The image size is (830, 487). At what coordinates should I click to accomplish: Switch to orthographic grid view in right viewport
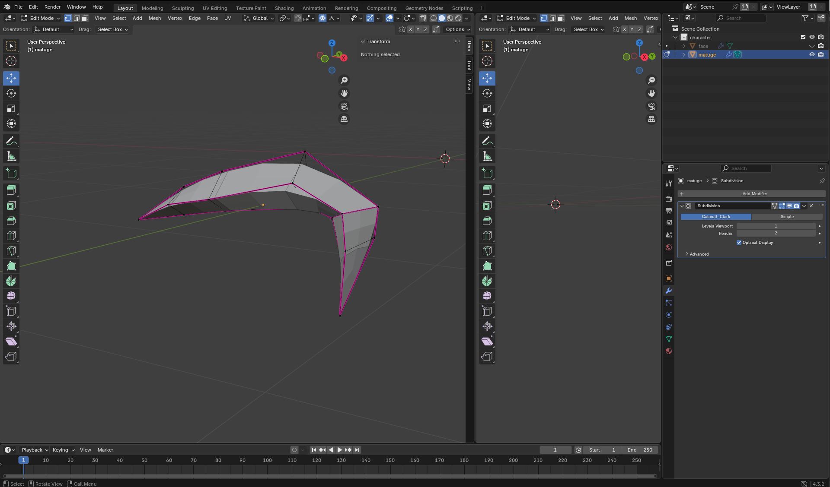click(x=651, y=119)
